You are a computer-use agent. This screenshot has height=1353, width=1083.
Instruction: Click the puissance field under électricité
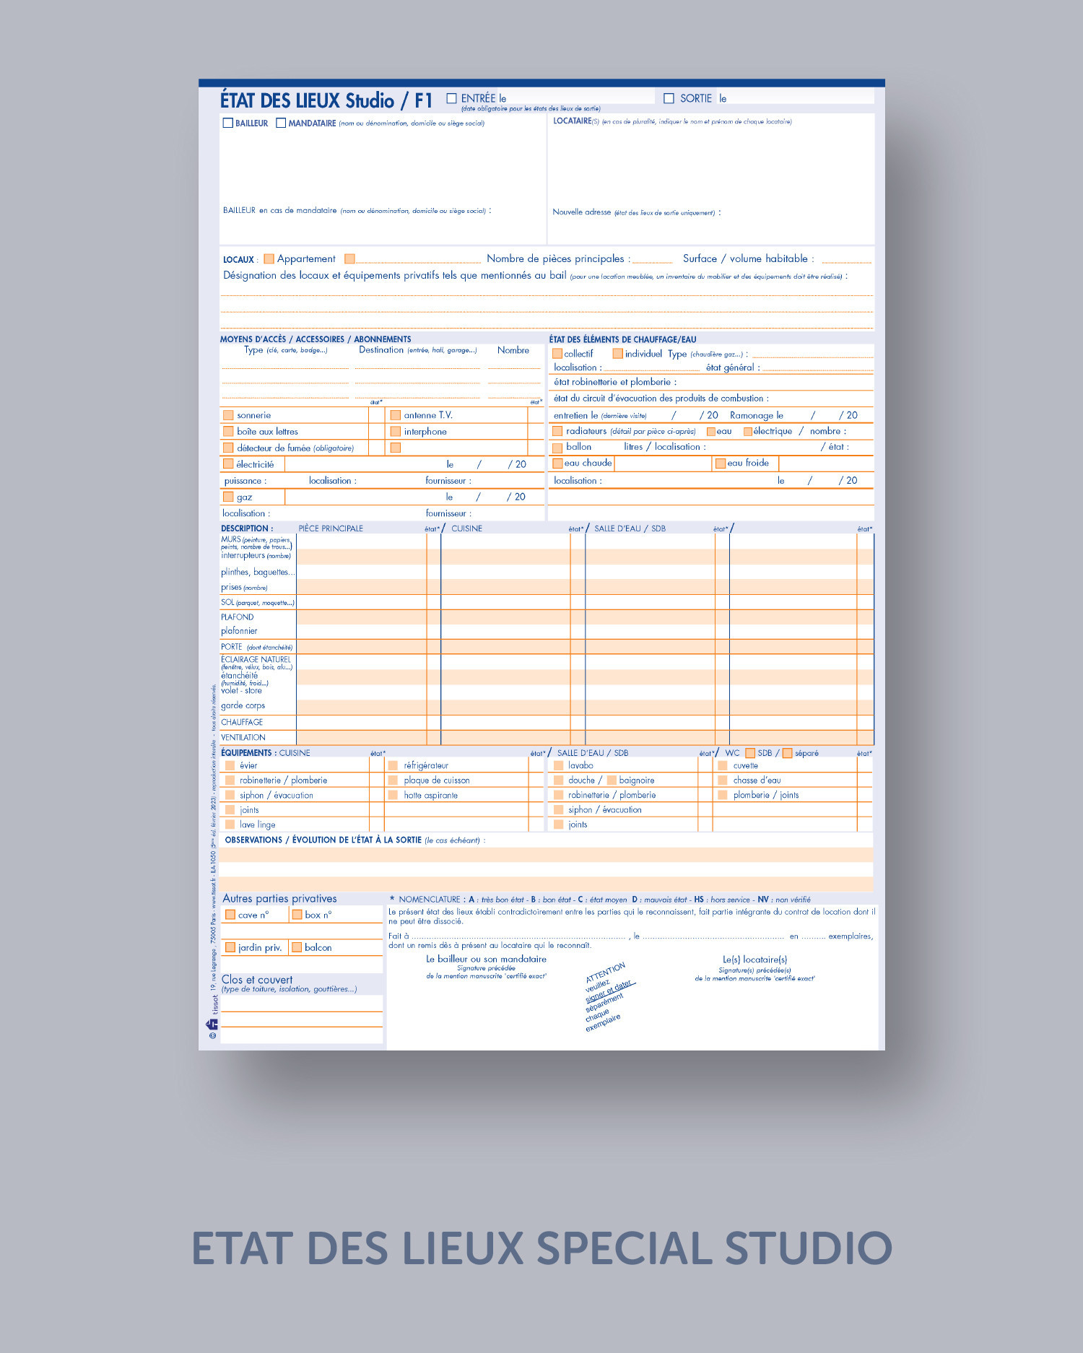coord(286,481)
